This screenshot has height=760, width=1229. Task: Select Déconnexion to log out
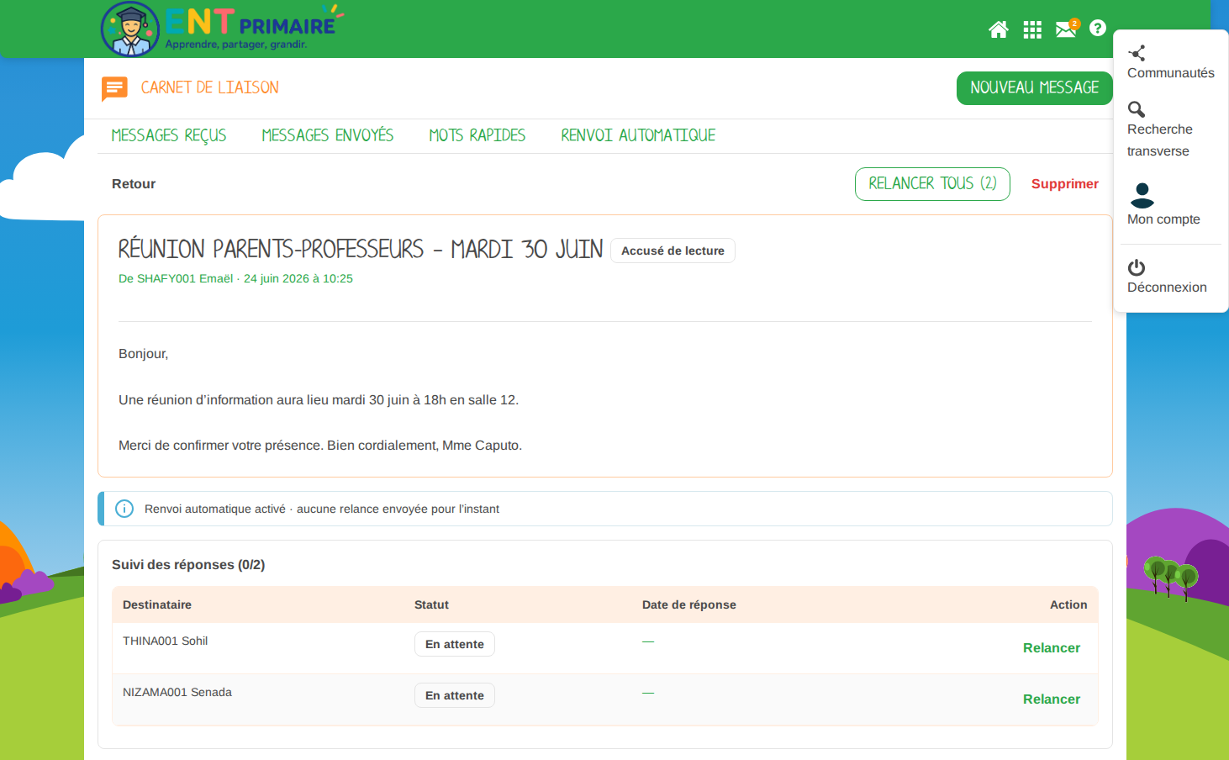point(1167,277)
